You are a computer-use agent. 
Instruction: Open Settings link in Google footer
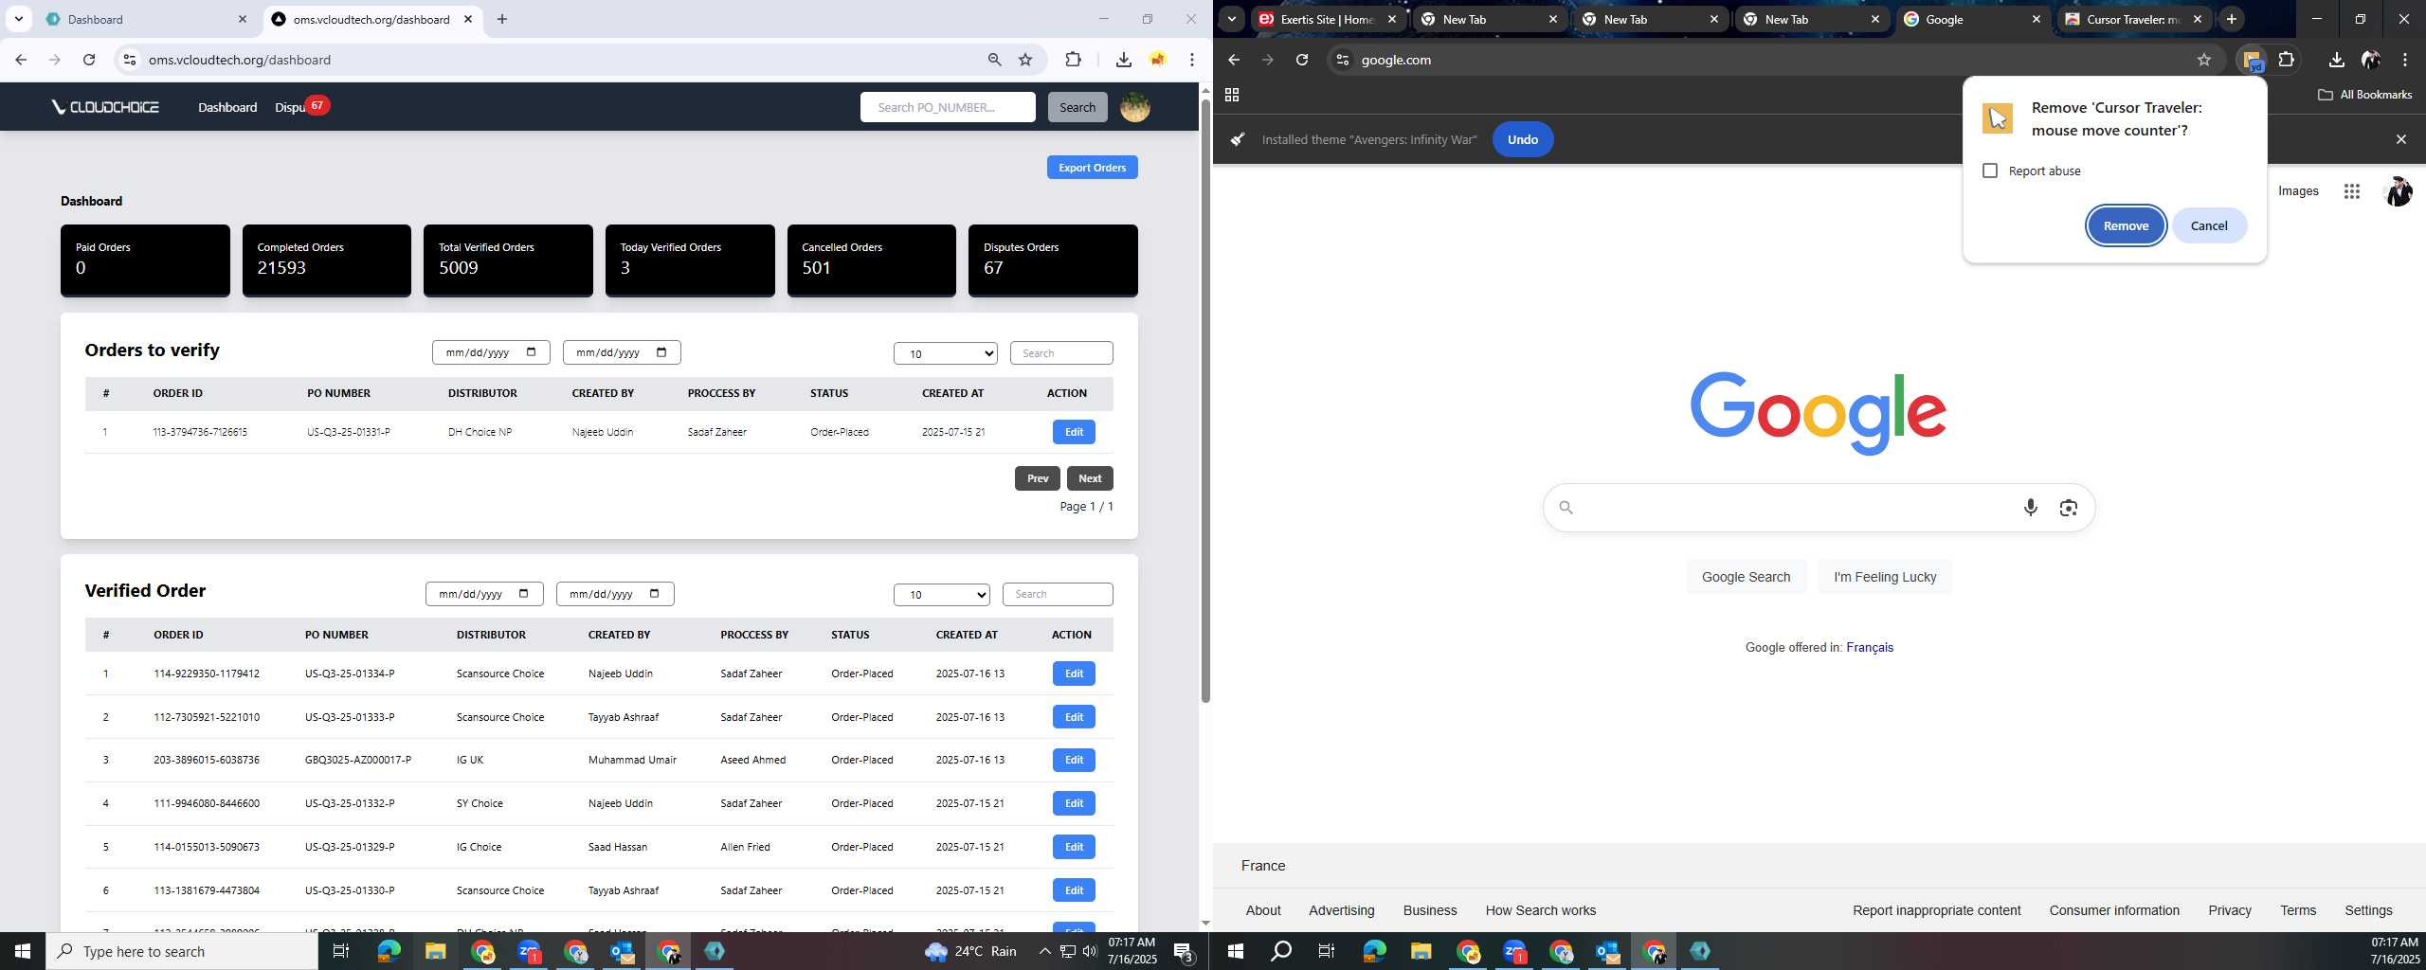[2367, 910]
